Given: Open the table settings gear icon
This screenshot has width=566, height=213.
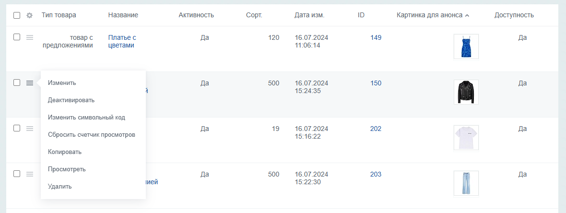Looking at the screenshot, I should (x=30, y=15).
